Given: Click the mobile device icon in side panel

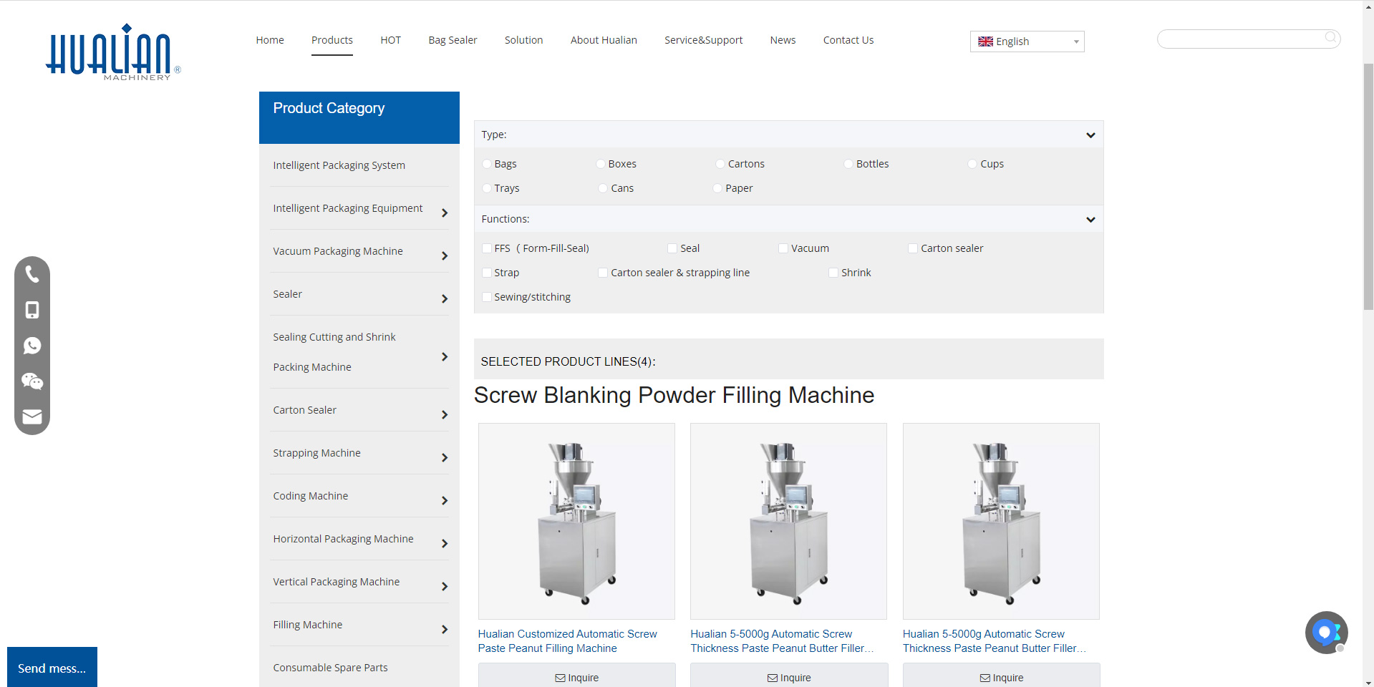Looking at the screenshot, I should [32, 310].
